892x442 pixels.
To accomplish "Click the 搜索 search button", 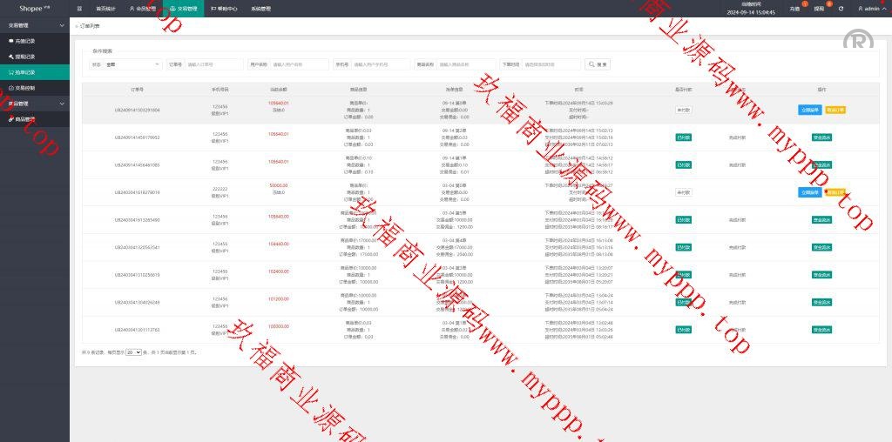I will coord(598,64).
